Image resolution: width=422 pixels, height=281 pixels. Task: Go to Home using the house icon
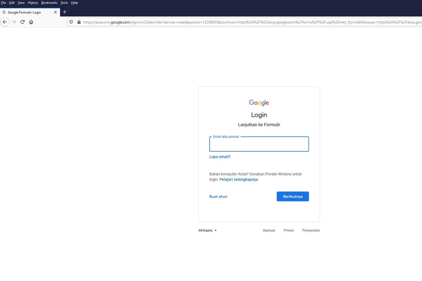(31, 22)
